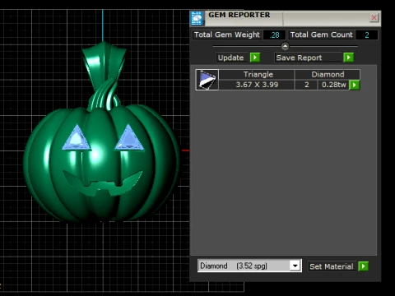
Task: Click the green arrow beside Save Report
Action: pyautogui.click(x=349, y=58)
